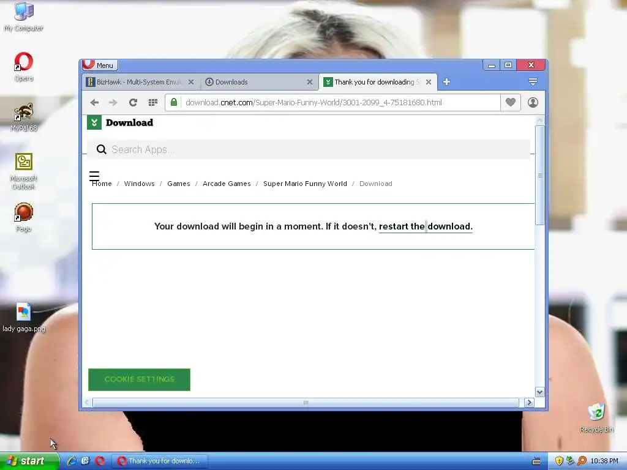Click the 10:38 PM clock
This screenshot has width=627, height=470.
pos(604,461)
